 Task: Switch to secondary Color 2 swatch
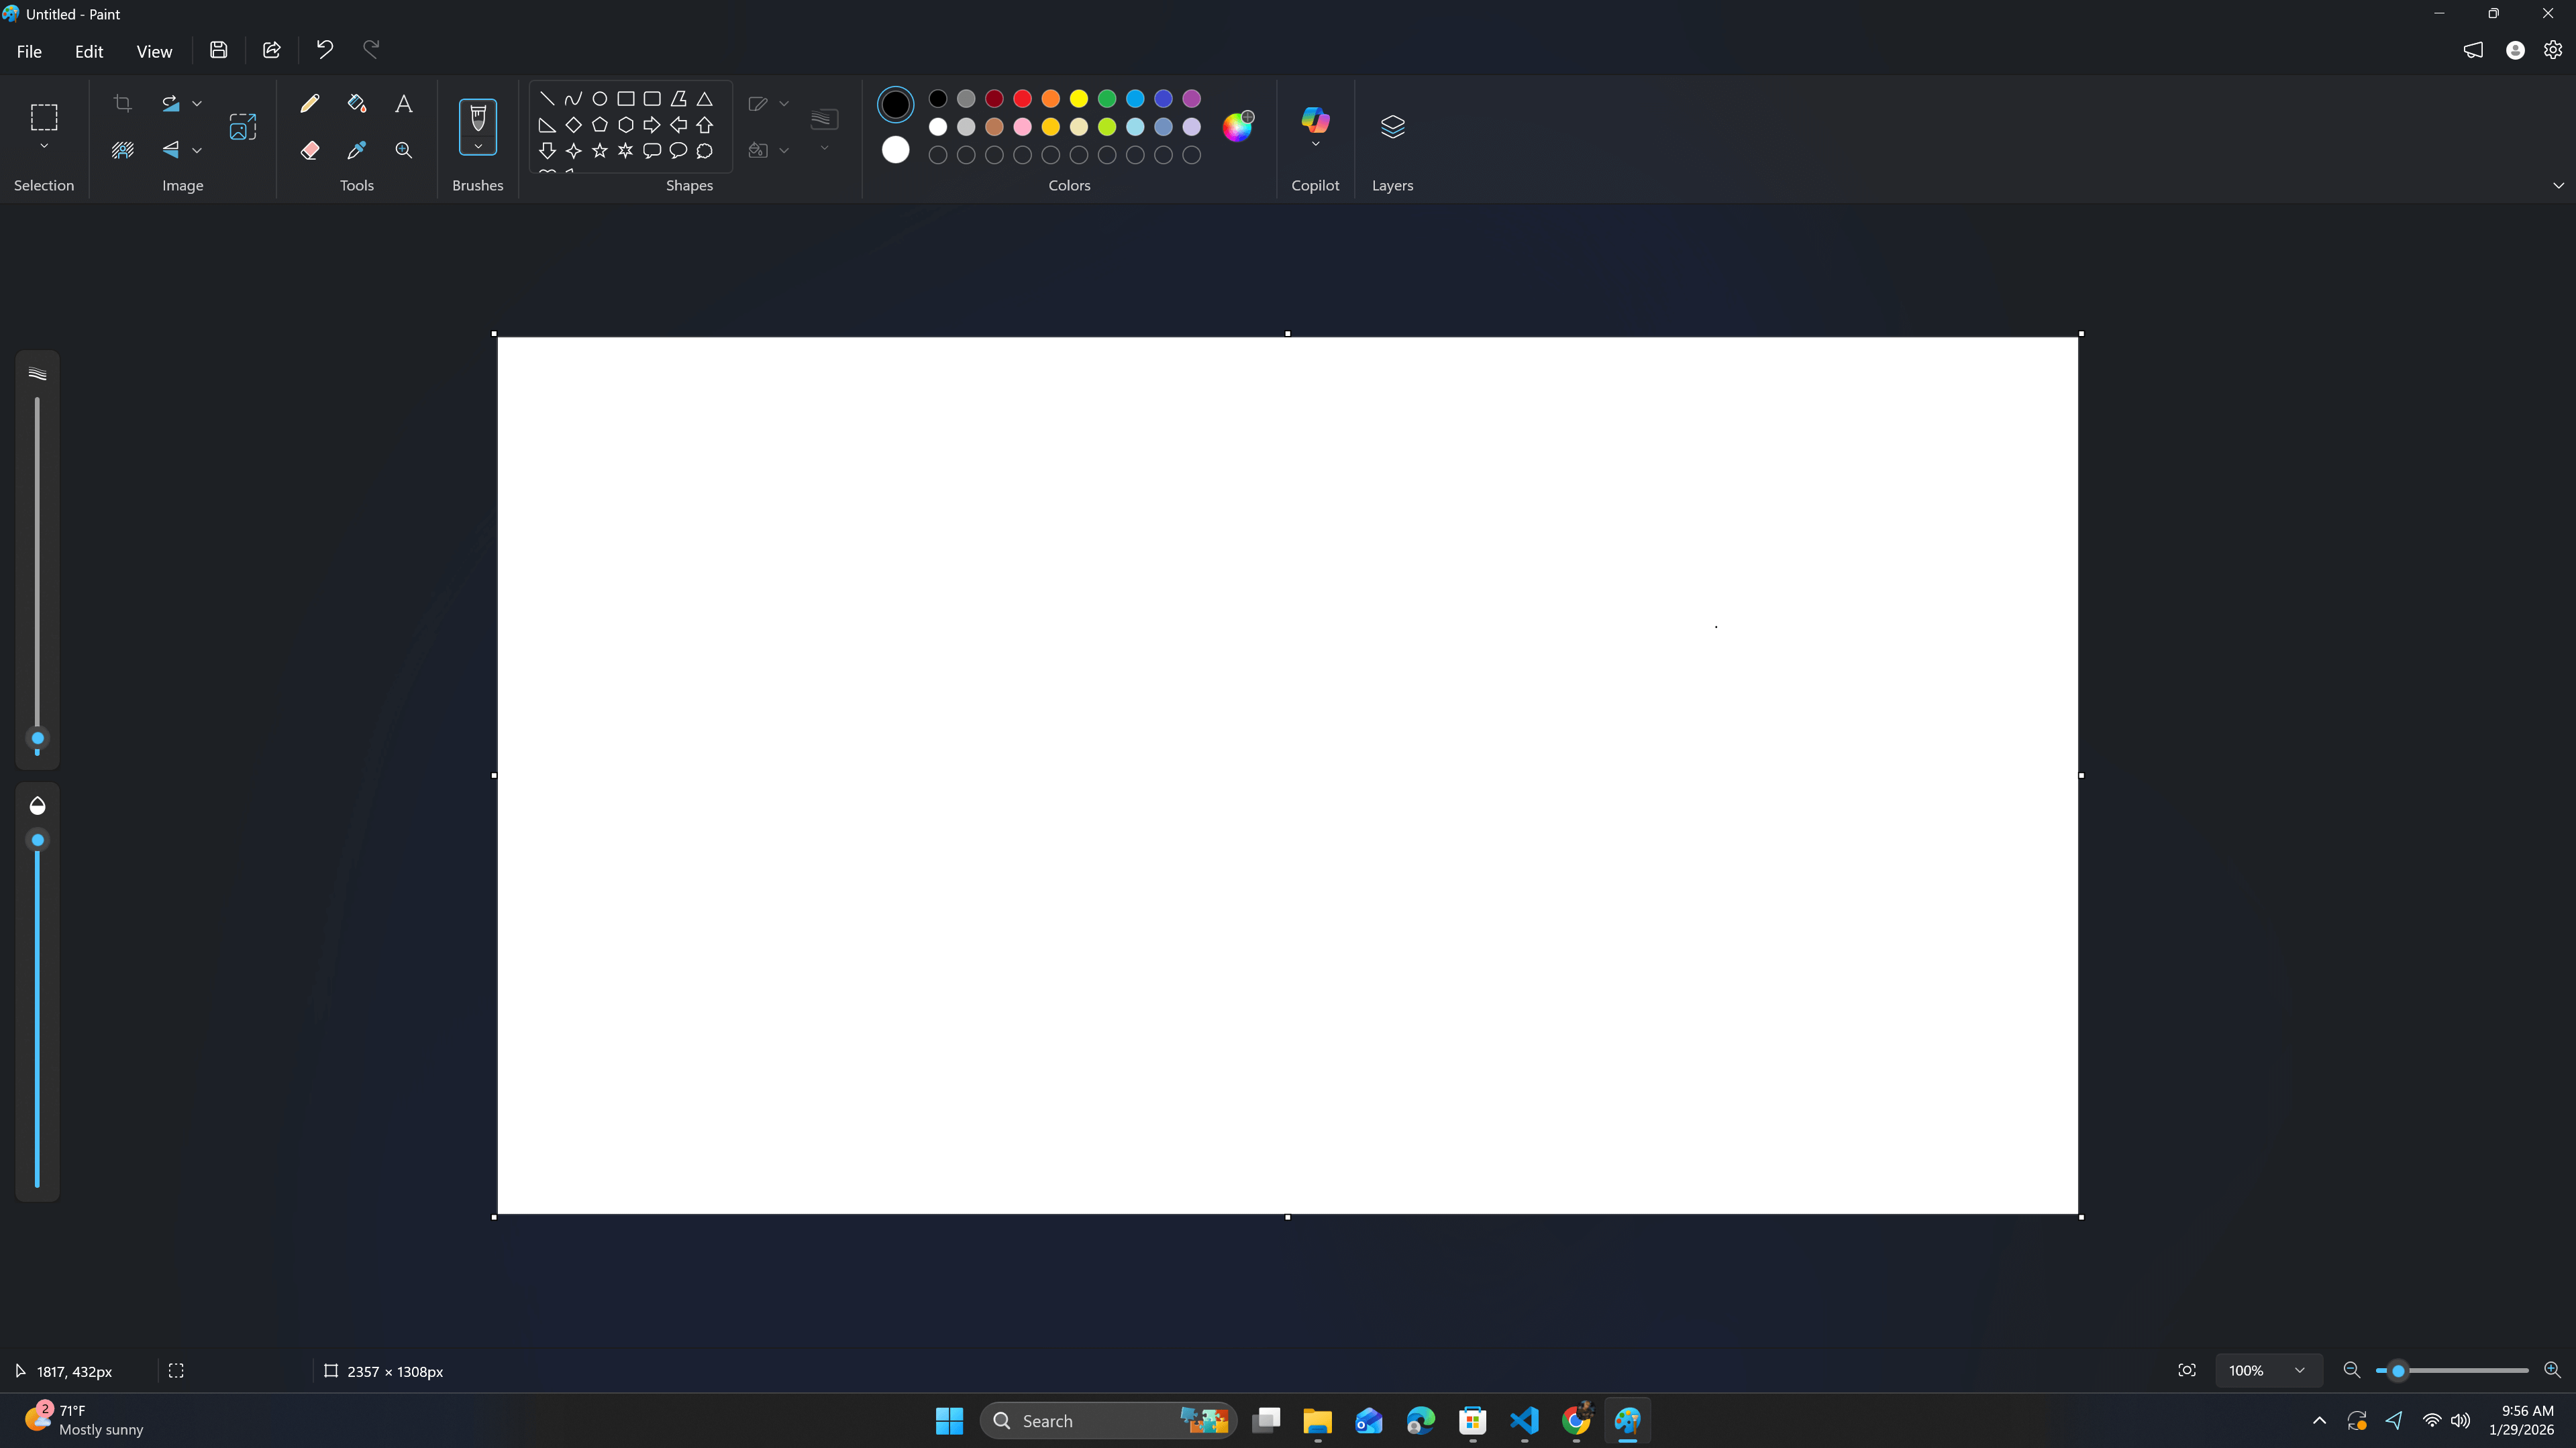895,150
